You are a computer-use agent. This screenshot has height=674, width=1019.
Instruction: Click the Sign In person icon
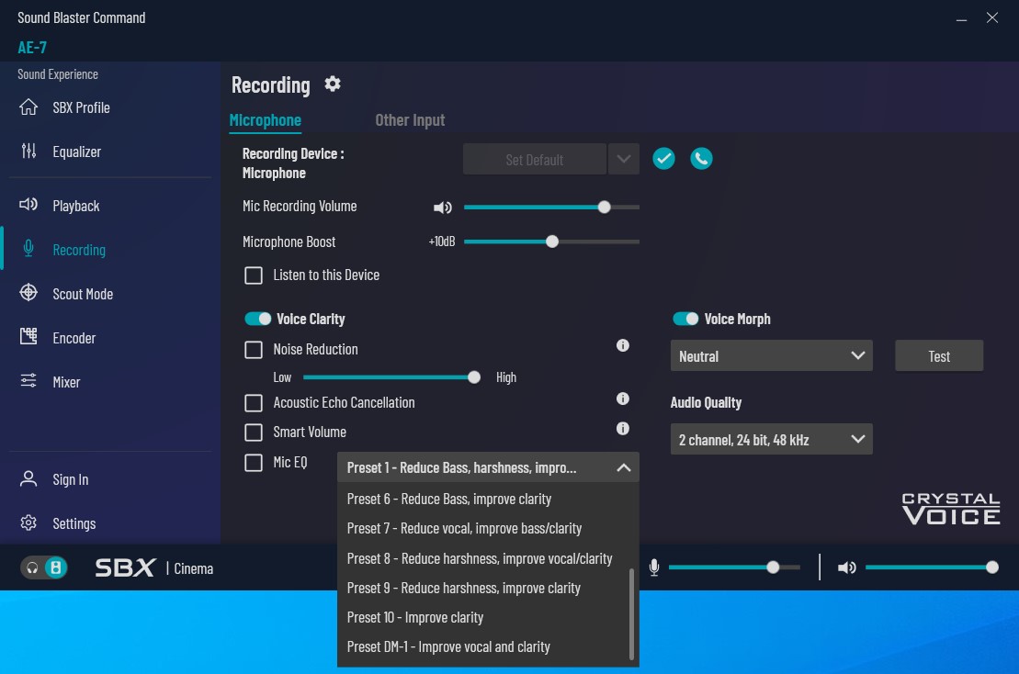coord(28,479)
